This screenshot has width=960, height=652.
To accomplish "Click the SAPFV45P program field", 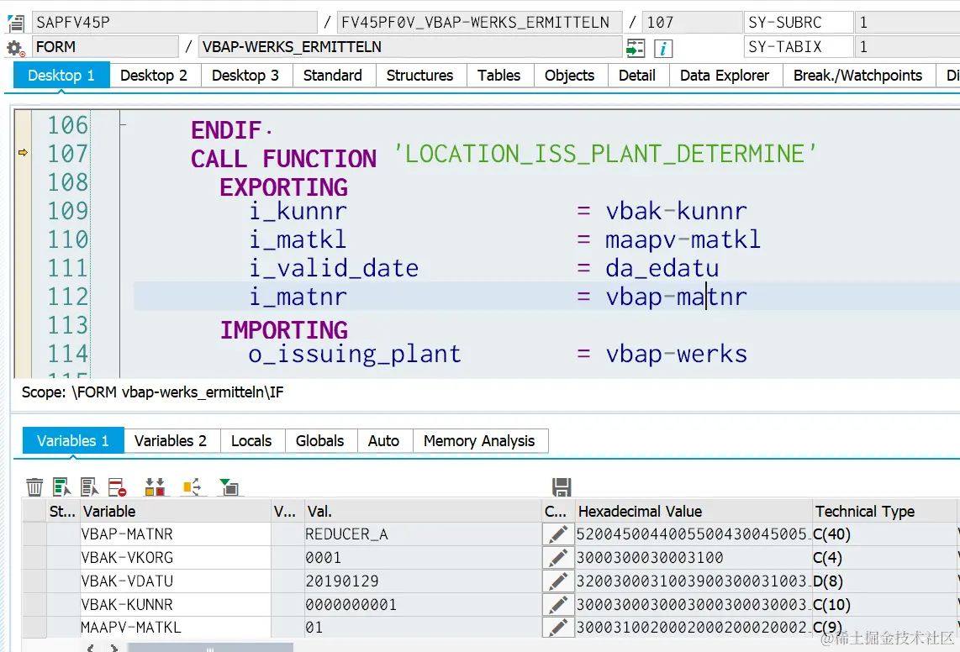I will 175,23.
